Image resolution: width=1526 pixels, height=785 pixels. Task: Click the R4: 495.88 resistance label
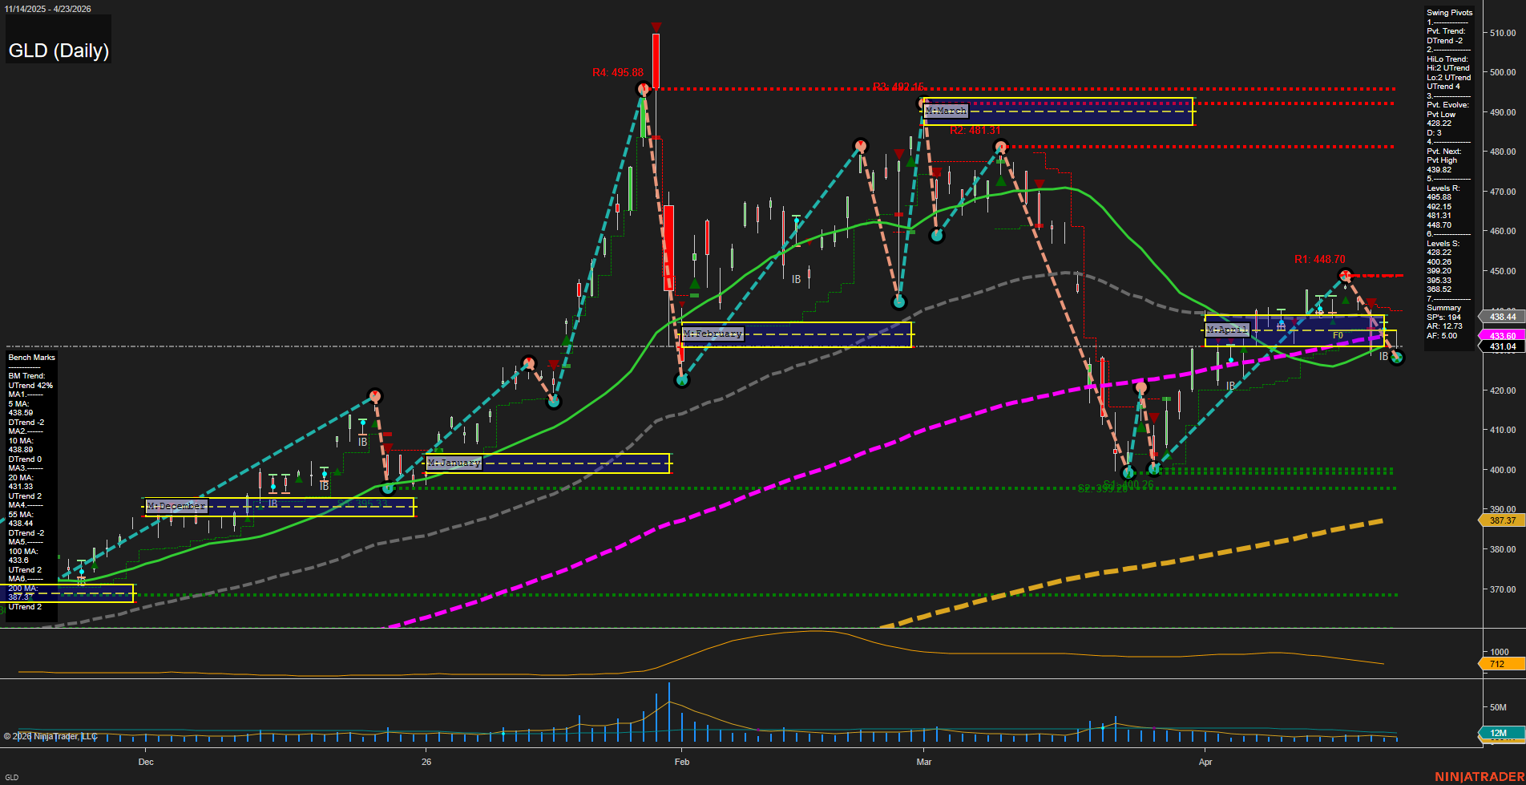point(618,73)
